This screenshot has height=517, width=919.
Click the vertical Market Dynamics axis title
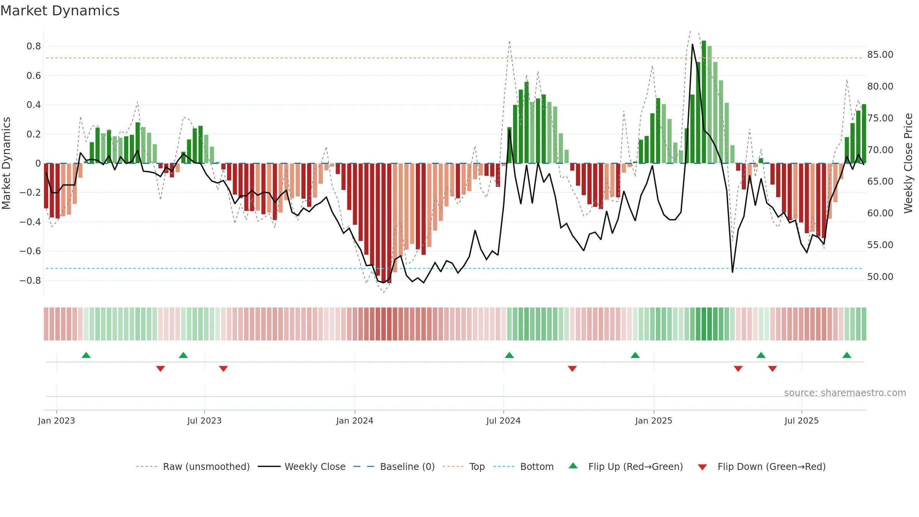point(6,163)
